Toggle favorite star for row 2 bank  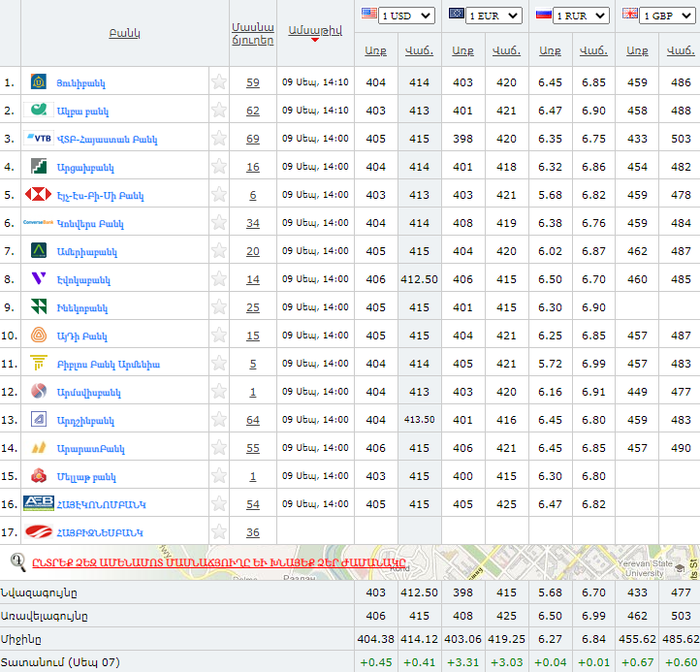tap(219, 110)
